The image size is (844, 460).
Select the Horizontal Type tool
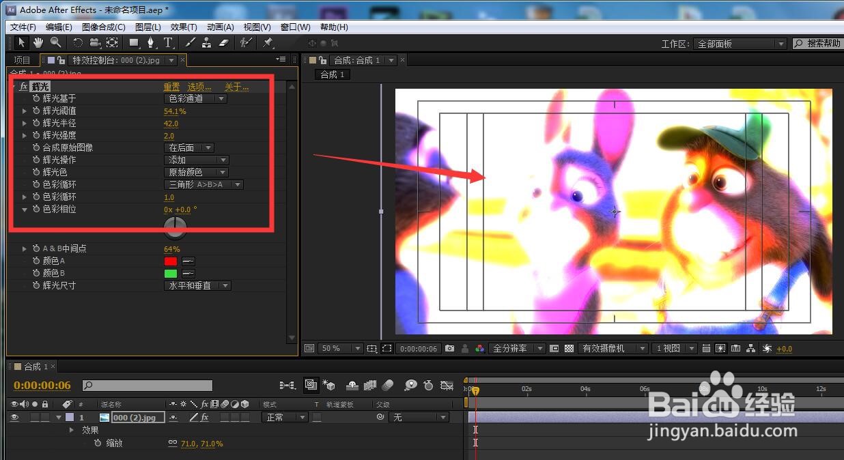[168, 42]
